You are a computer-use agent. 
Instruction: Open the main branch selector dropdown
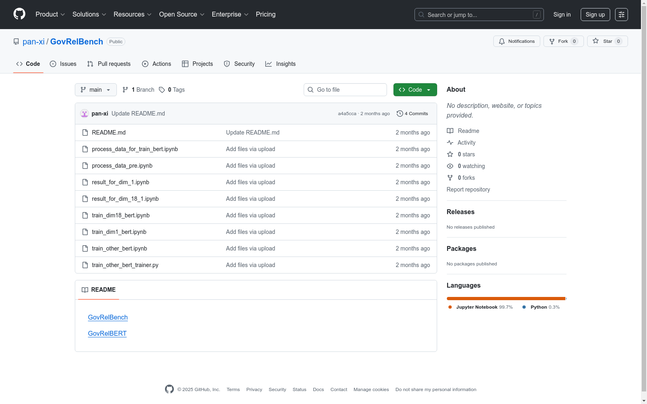[96, 90]
